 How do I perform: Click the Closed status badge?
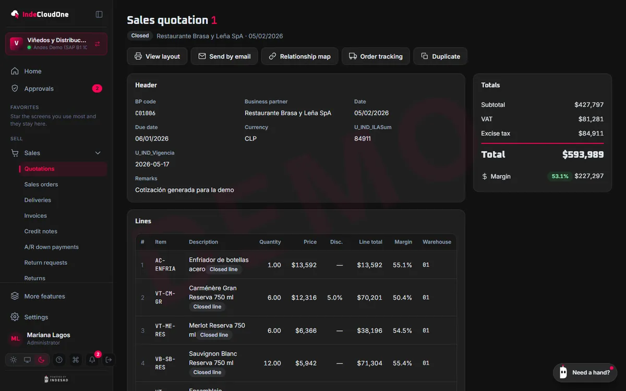click(140, 36)
